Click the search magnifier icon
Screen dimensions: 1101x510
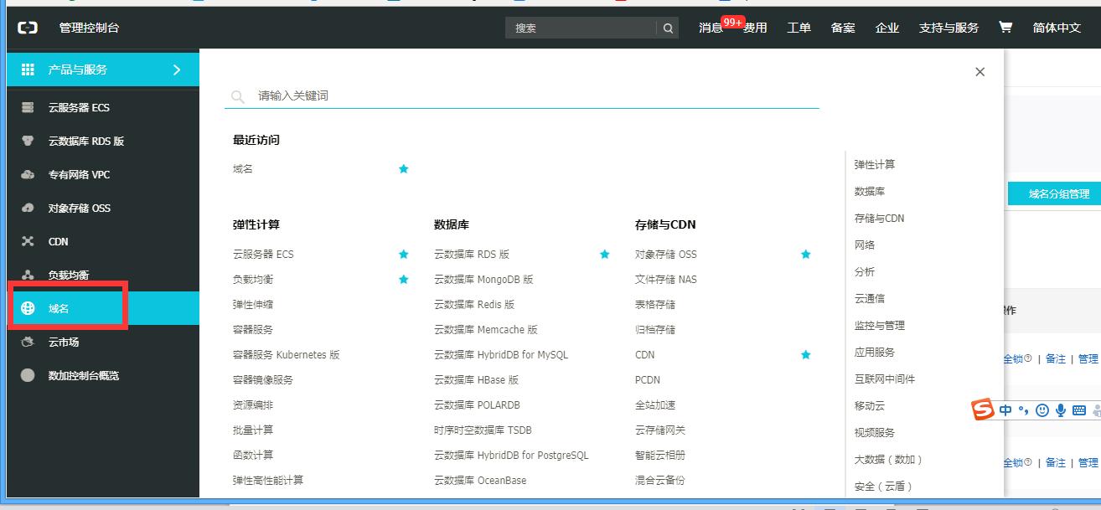click(668, 28)
